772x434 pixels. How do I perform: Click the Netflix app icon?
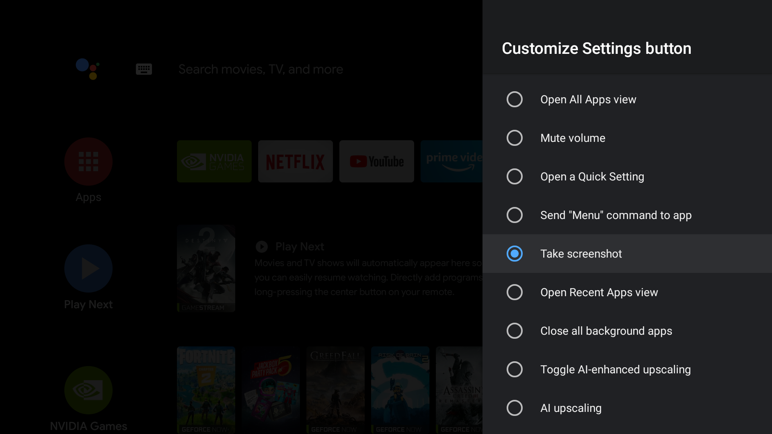point(296,161)
